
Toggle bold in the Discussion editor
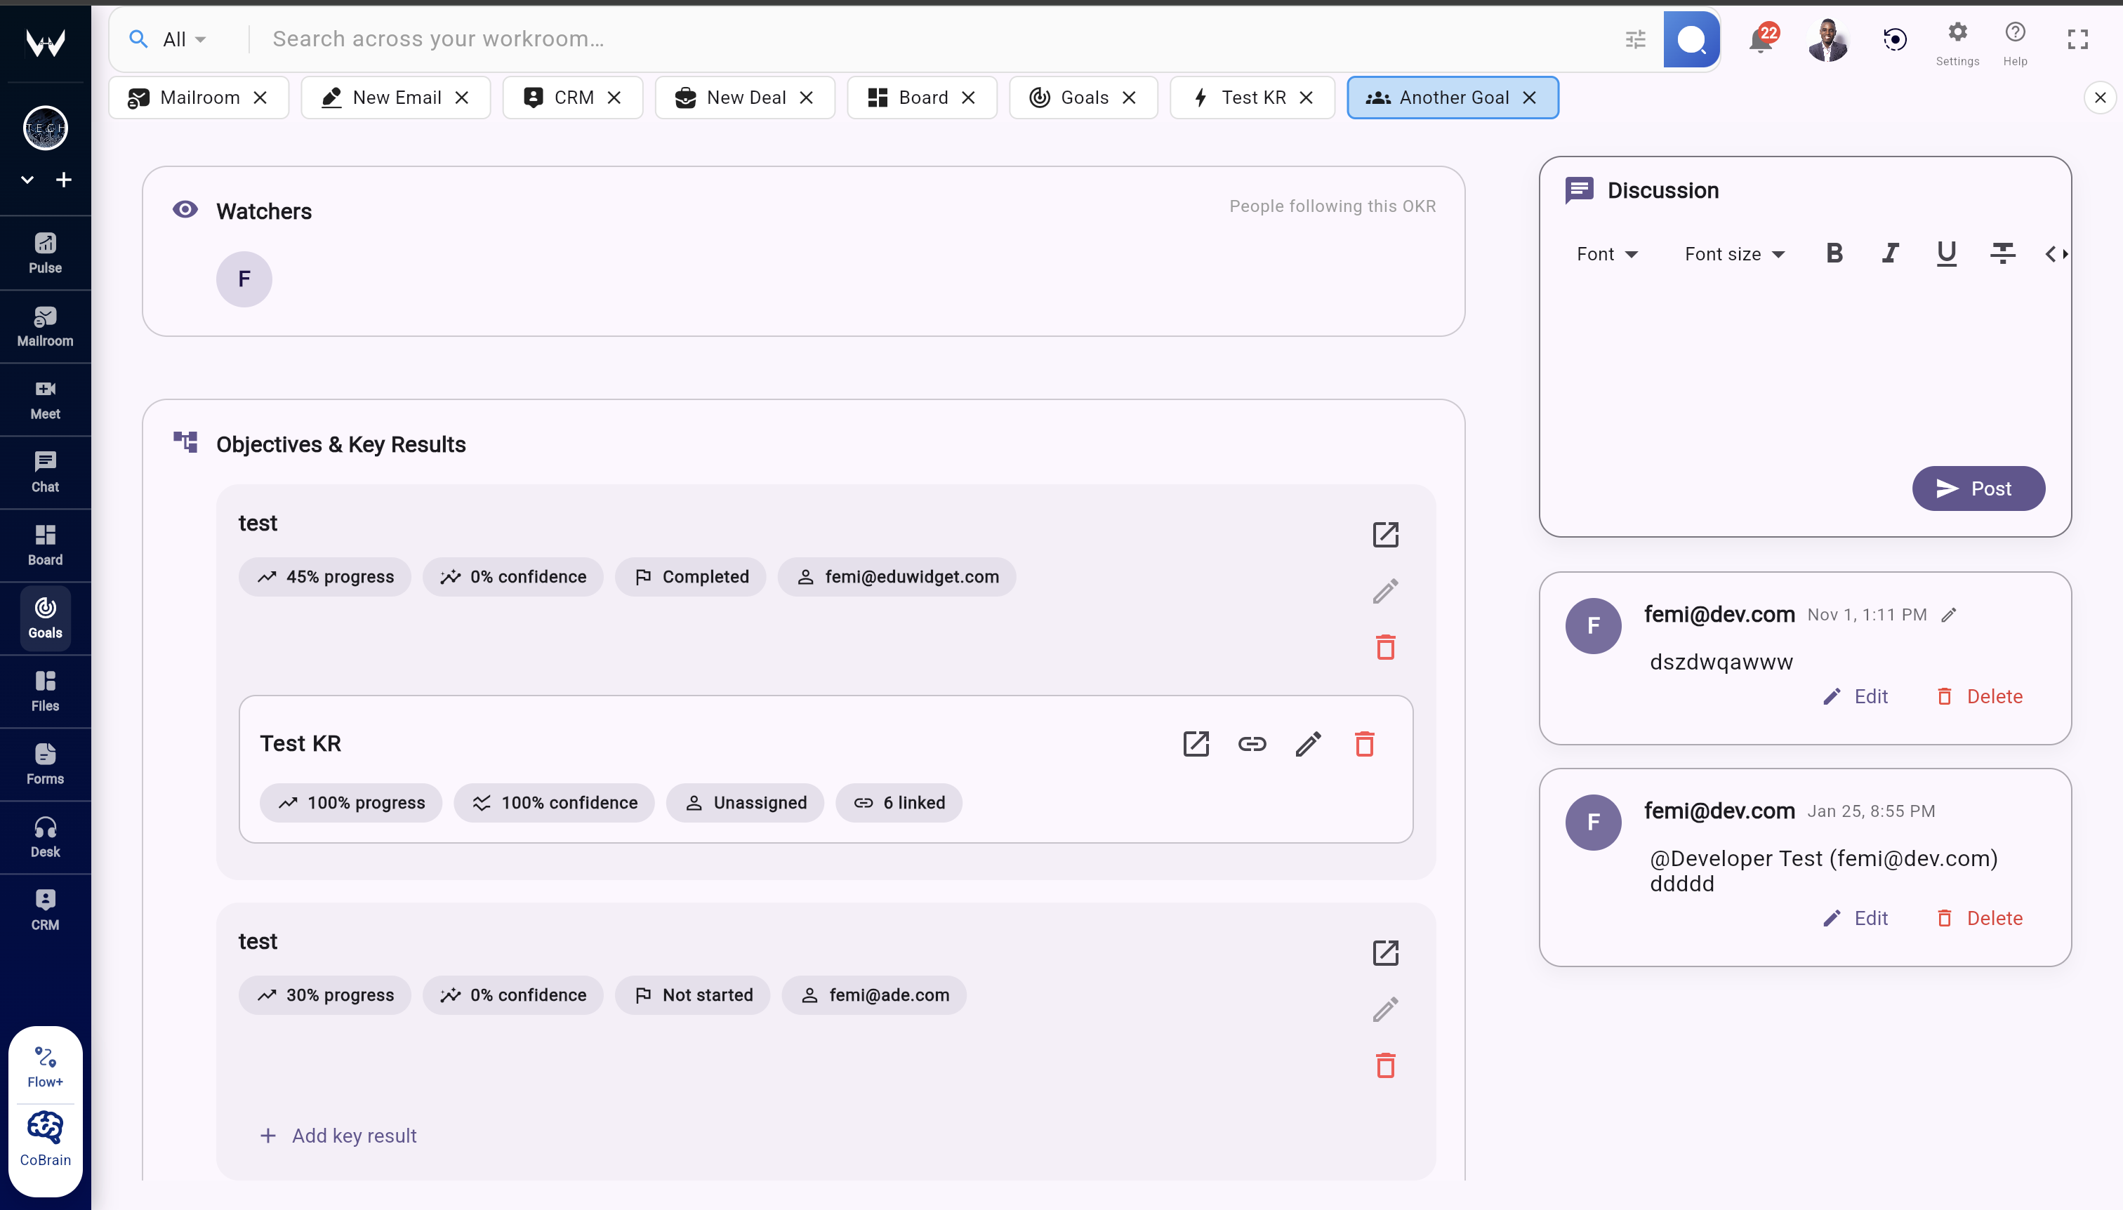1834,253
